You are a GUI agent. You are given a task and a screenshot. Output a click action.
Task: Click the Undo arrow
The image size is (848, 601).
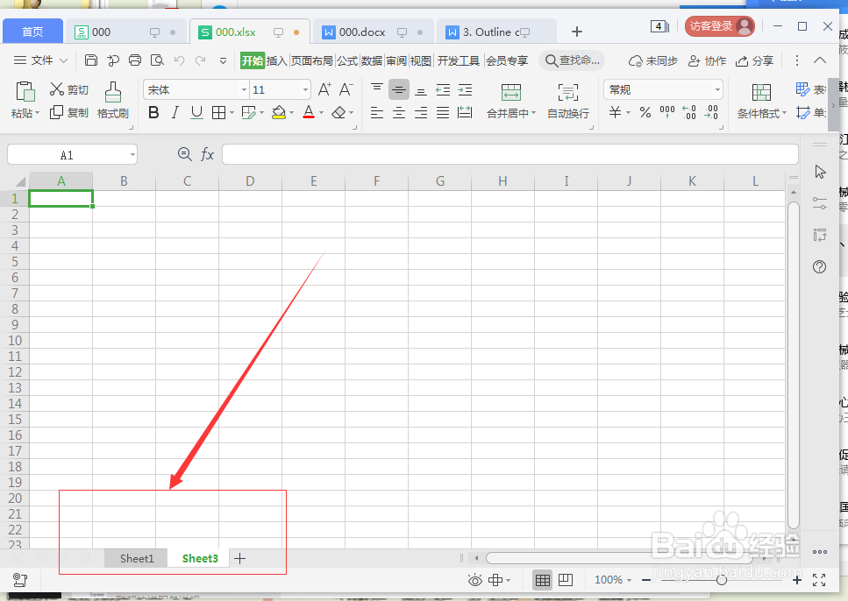179,60
